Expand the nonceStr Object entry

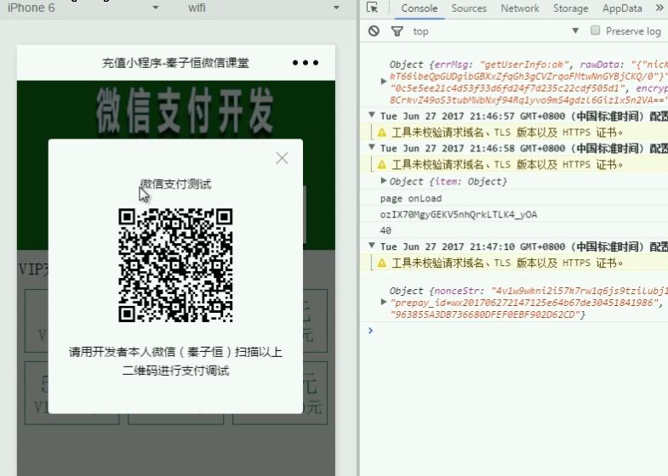click(384, 302)
